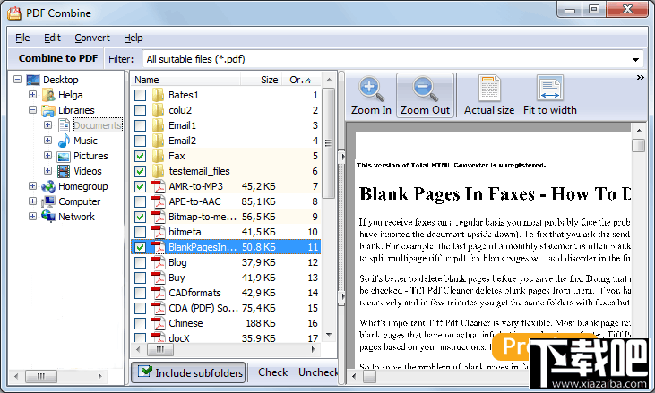Click the Chinese PDF file icon

[158, 323]
